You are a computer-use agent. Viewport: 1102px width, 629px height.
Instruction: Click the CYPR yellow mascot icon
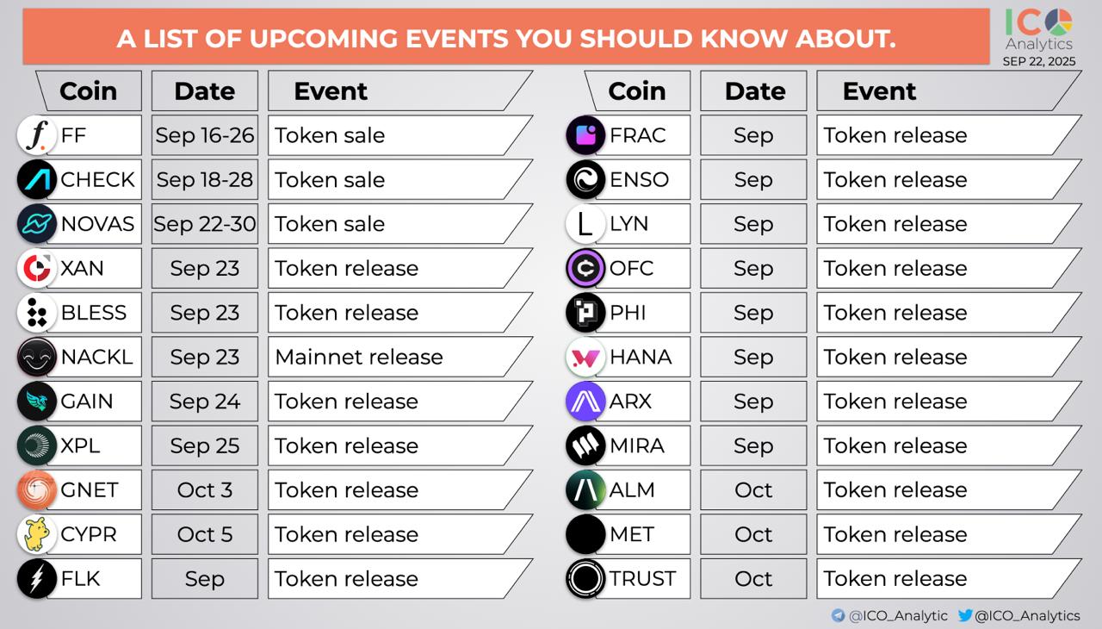point(37,534)
